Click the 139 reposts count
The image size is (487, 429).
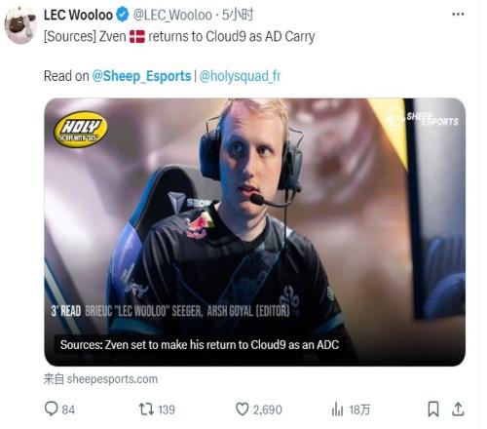click(166, 409)
